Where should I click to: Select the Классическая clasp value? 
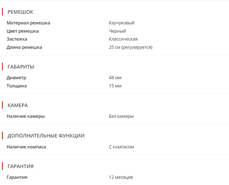[123, 39]
